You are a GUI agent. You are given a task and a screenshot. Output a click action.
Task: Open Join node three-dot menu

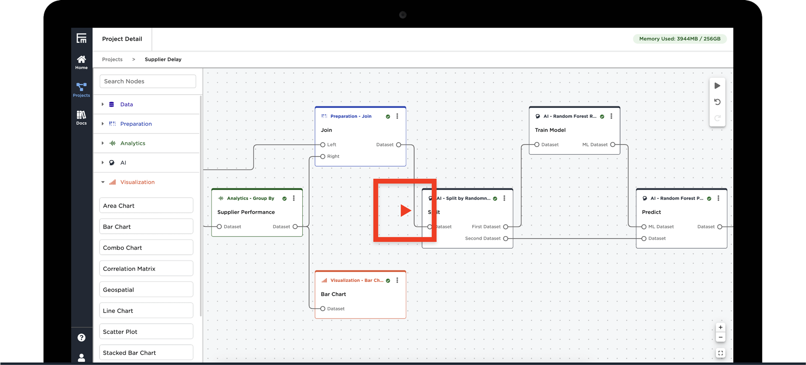tap(397, 116)
